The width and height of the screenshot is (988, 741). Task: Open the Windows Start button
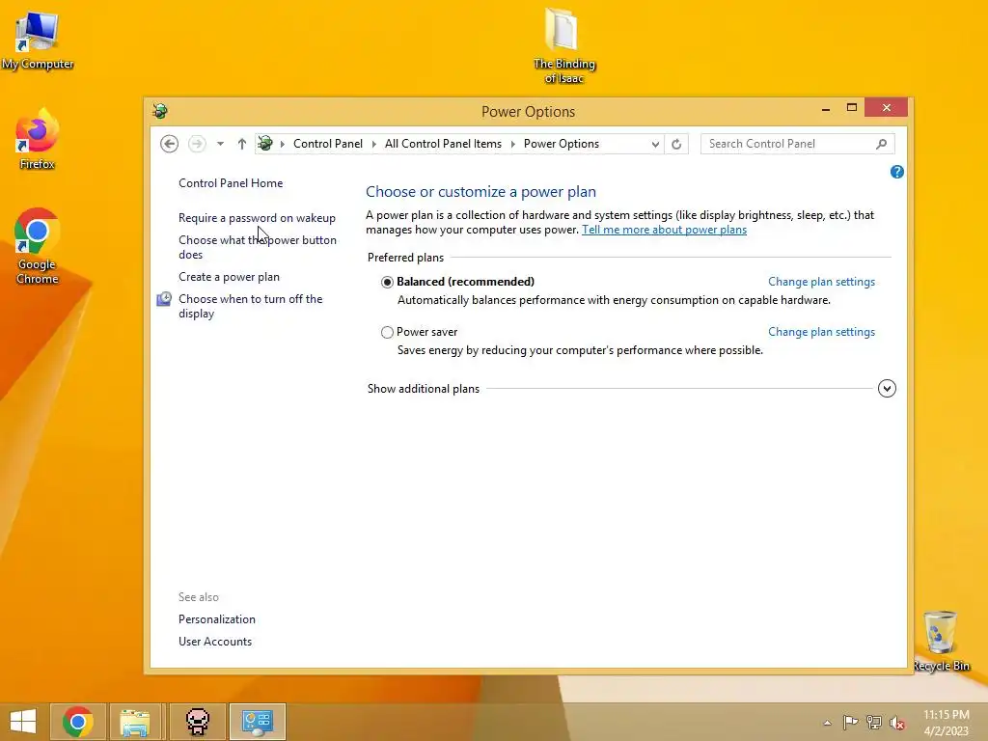click(23, 722)
